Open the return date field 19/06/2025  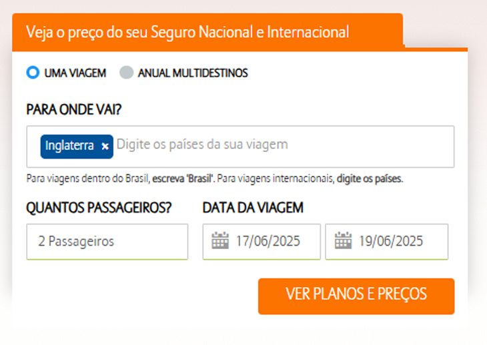387,242
